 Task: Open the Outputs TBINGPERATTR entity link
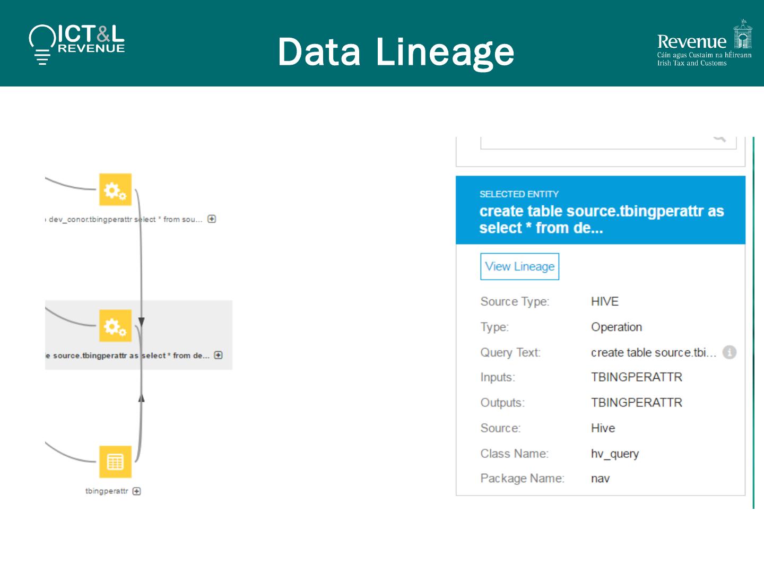click(x=636, y=403)
